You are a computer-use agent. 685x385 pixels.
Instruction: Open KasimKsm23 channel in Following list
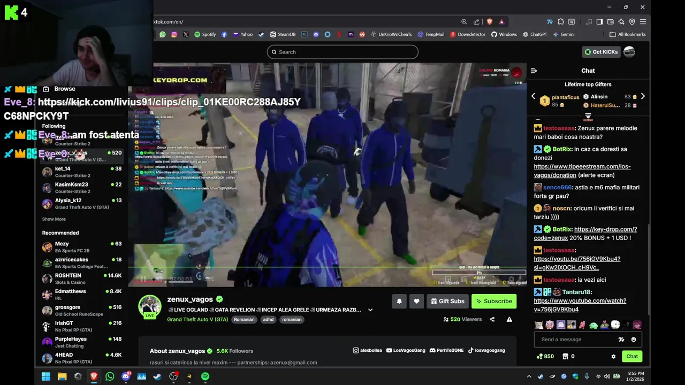(82, 188)
